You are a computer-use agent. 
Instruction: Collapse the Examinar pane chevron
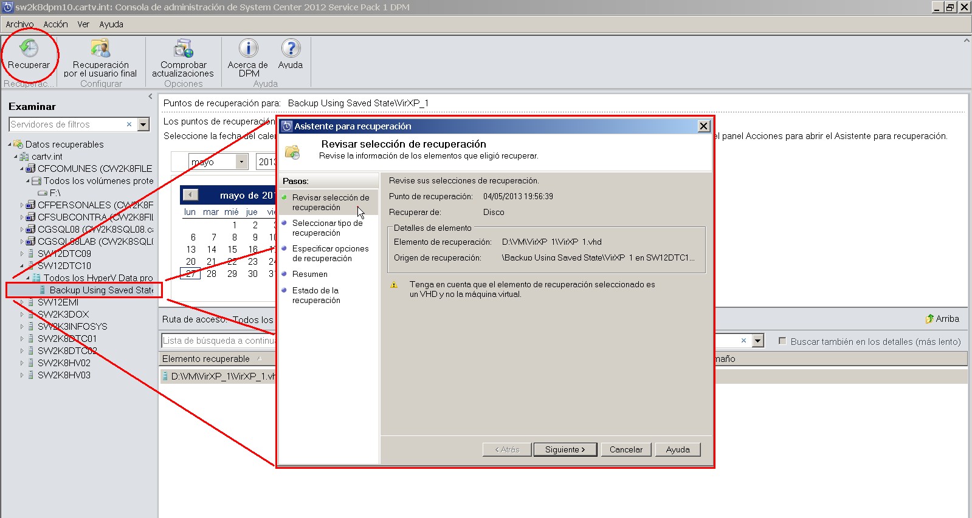tap(150, 97)
